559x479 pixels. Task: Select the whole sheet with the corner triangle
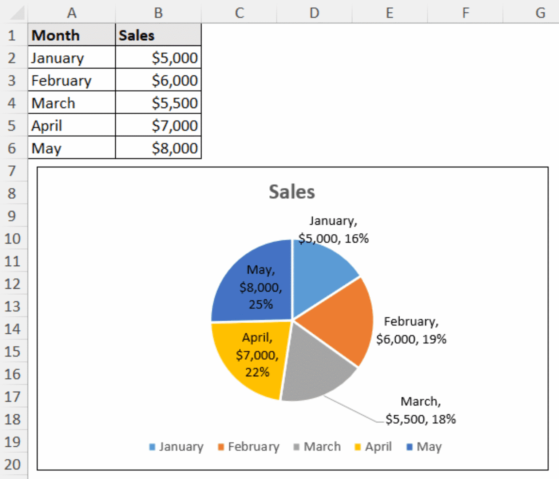click(x=17, y=13)
